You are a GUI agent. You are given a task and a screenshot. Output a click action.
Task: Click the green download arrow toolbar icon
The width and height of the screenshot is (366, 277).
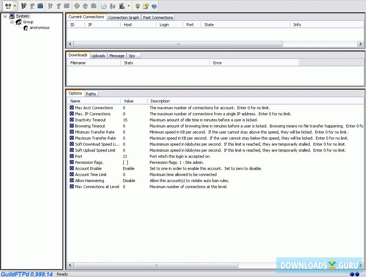137,6
